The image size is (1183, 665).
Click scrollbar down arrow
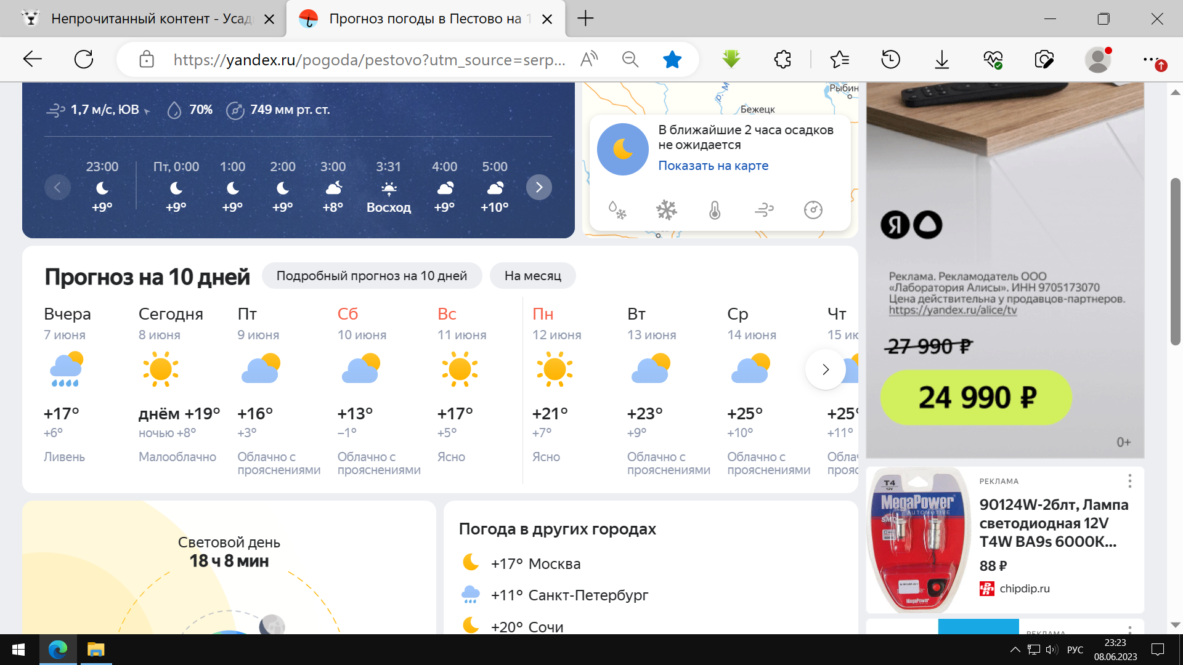[1175, 625]
